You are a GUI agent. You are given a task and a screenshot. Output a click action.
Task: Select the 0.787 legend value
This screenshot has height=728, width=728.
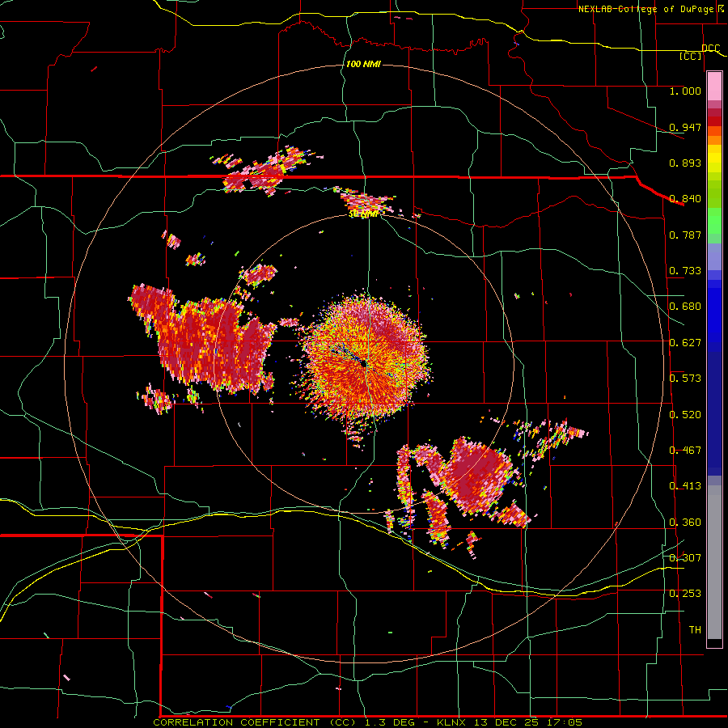pos(685,235)
